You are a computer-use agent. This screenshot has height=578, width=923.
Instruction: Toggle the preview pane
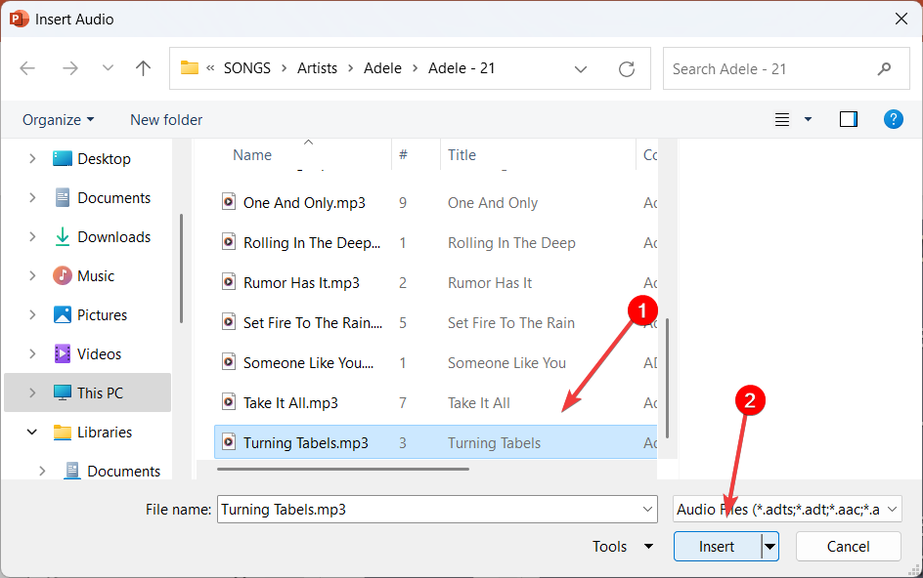point(849,119)
